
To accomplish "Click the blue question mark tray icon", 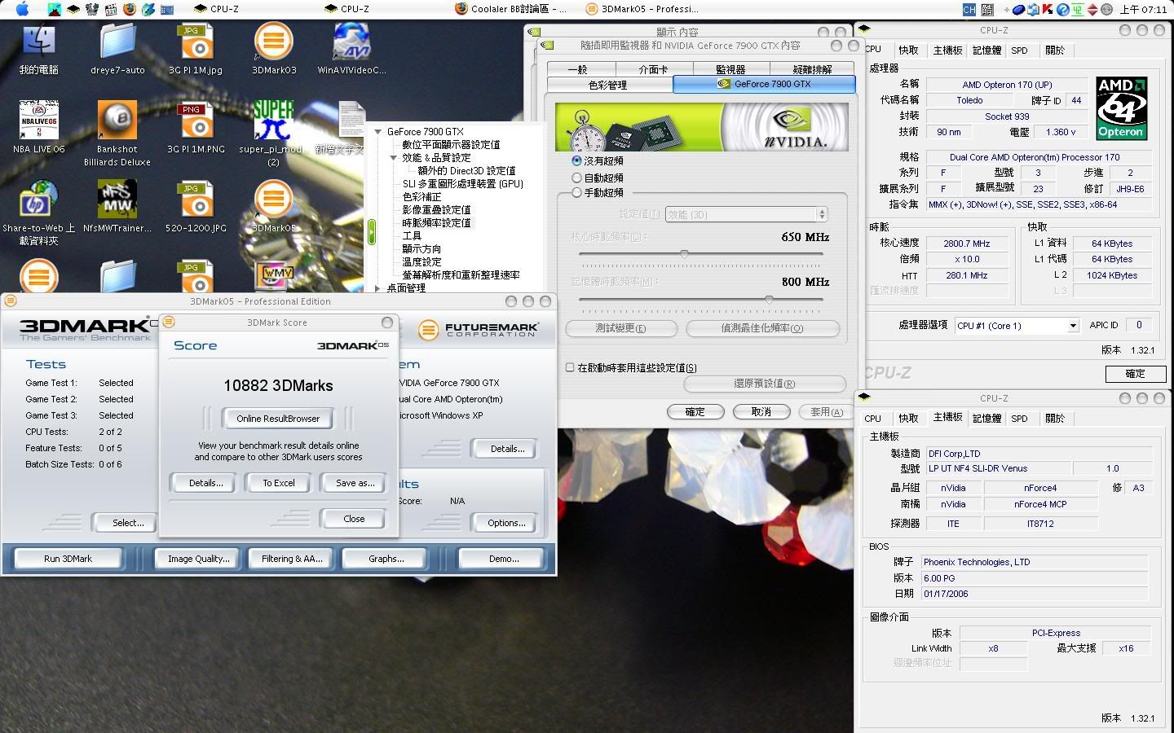I will [x=1062, y=10].
